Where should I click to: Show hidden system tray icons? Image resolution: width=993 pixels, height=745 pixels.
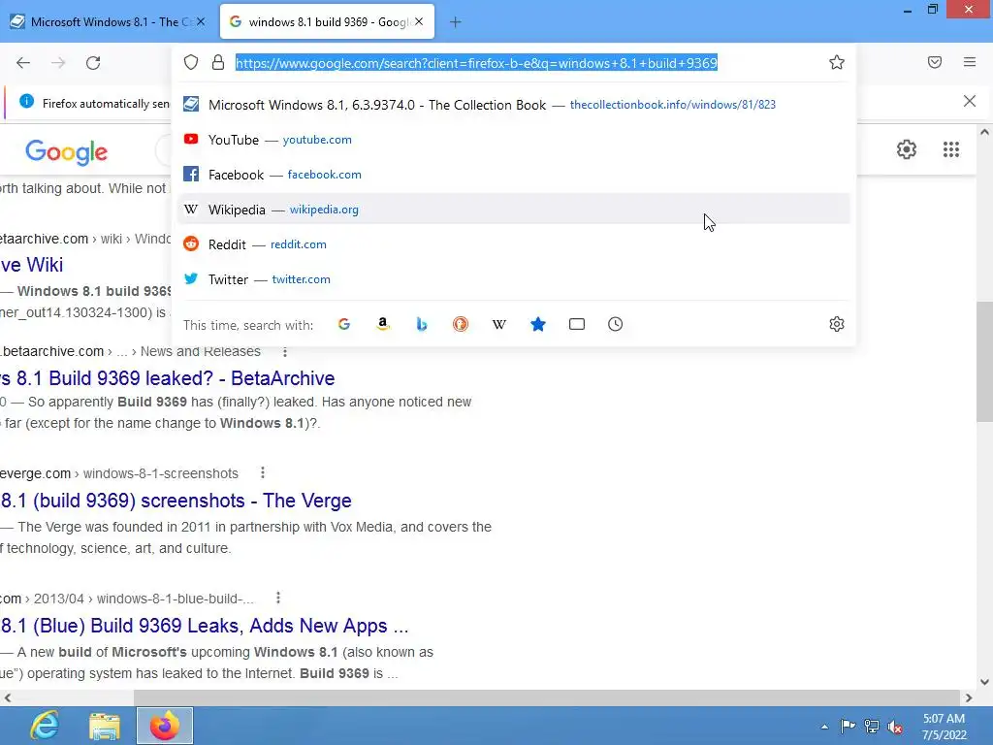click(824, 727)
